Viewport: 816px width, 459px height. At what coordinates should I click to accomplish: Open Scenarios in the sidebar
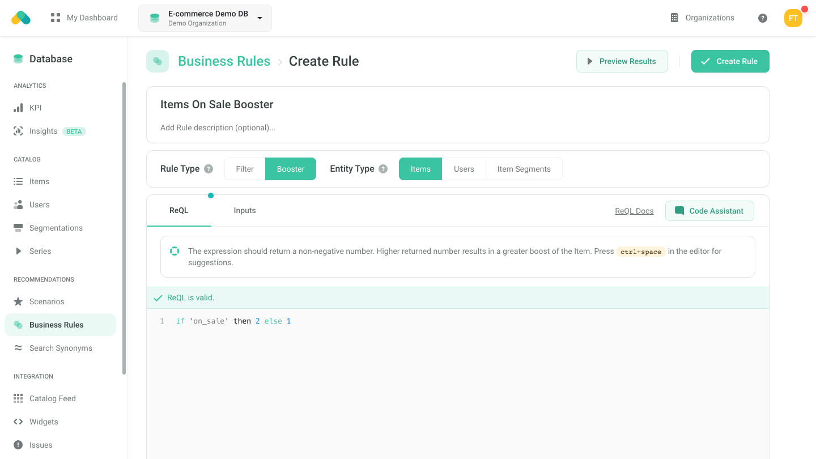46,301
